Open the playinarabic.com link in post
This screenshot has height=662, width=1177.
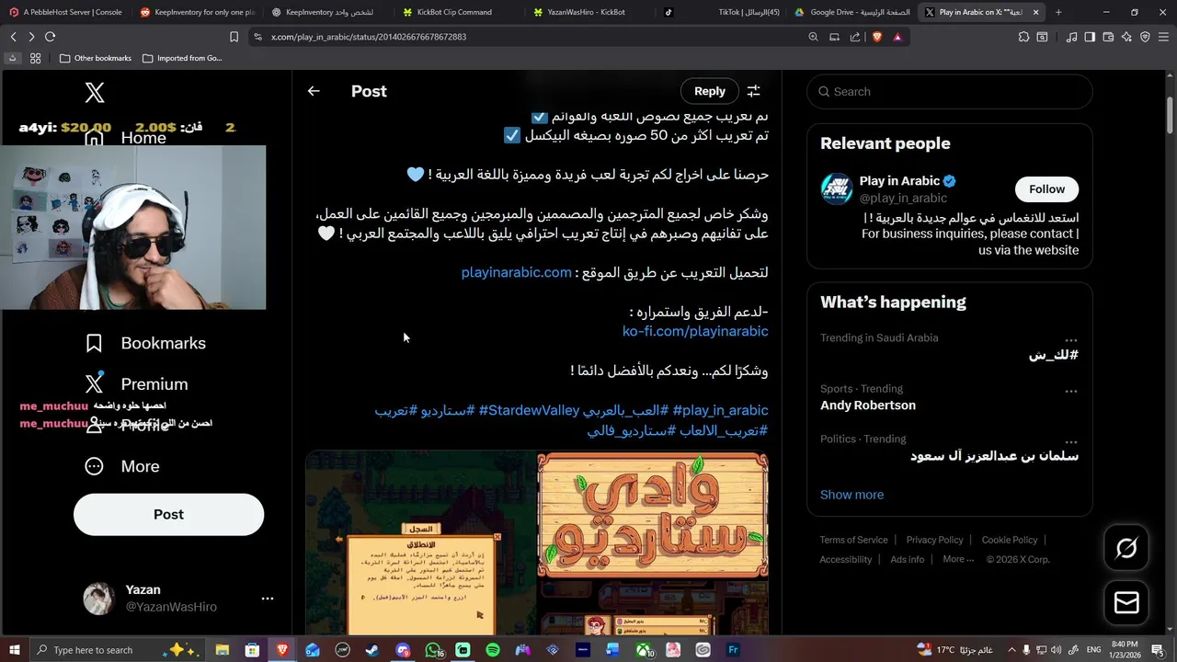pyautogui.click(x=516, y=273)
